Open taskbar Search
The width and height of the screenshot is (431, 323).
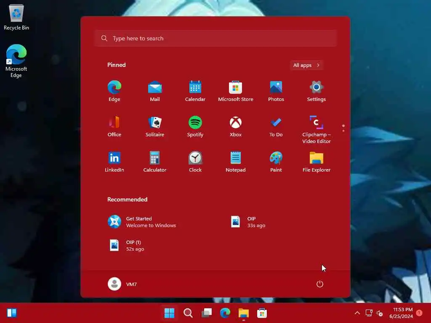pyautogui.click(x=188, y=313)
